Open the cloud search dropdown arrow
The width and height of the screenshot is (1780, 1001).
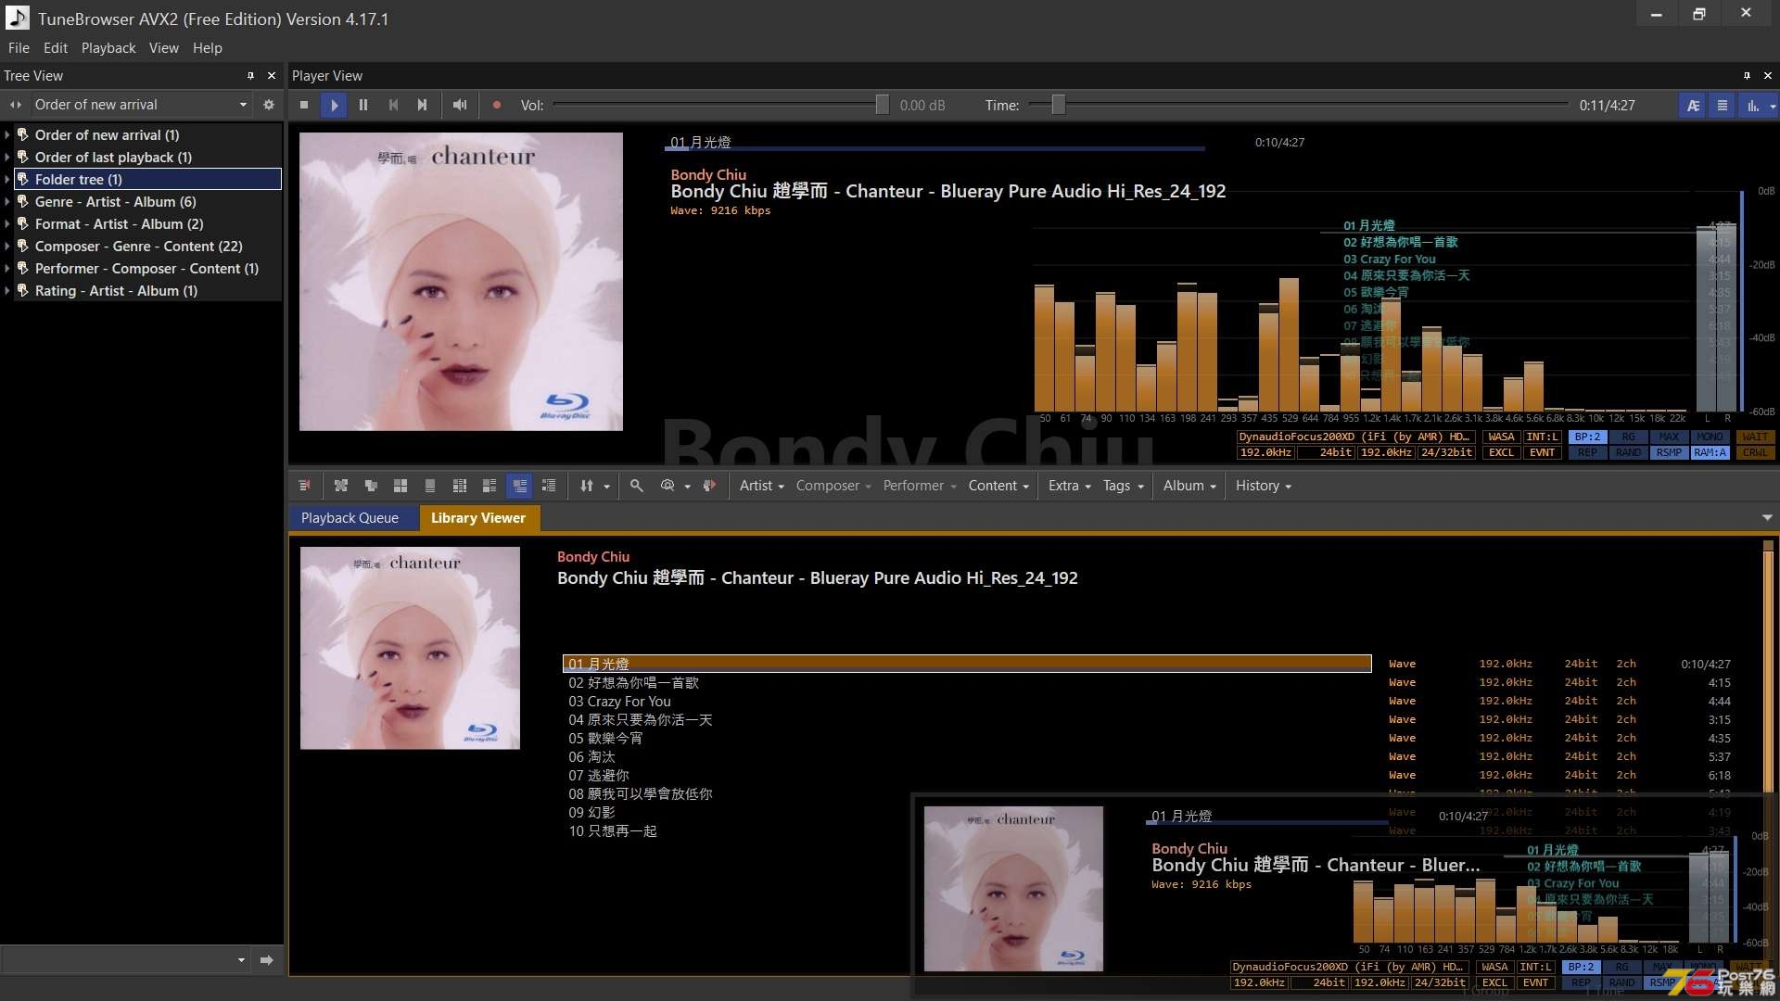tap(687, 487)
